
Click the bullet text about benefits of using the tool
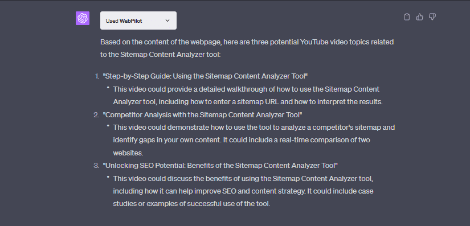[x=243, y=191]
